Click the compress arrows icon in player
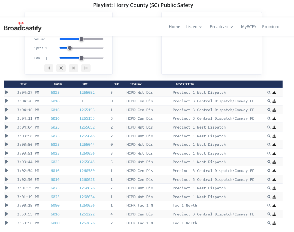Viewport: 294px width, 232px height. click(x=61, y=68)
